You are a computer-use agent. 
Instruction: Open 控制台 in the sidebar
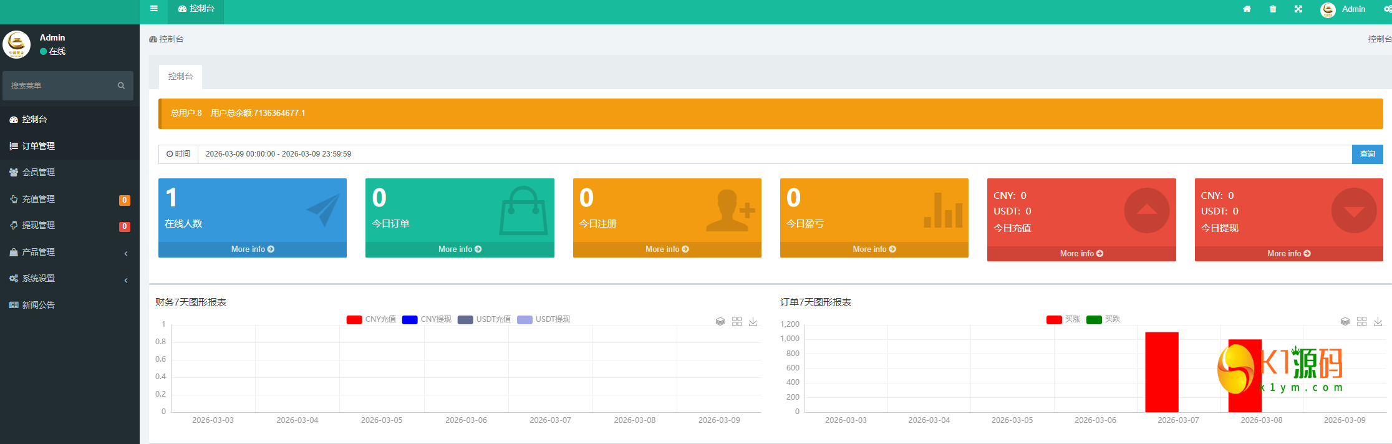tap(70, 119)
